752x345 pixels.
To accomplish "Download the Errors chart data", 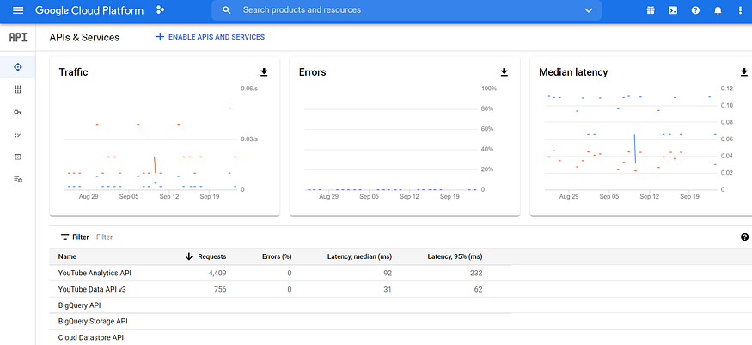I will point(504,72).
